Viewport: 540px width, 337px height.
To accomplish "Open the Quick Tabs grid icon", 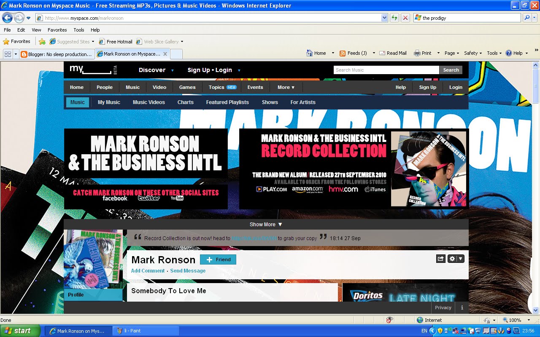I will point(8,54).
